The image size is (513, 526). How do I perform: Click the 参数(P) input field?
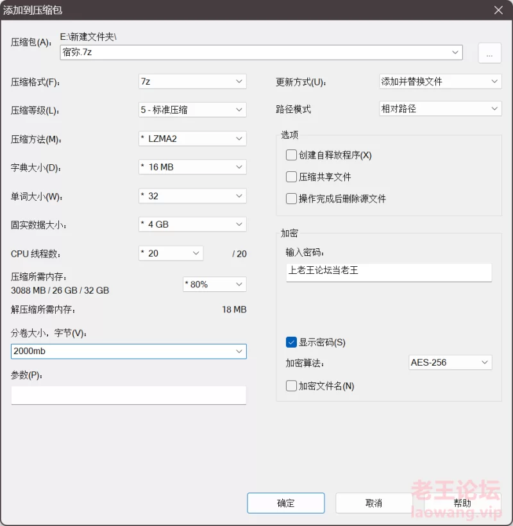pyautogui.click(x=129, y=395)
